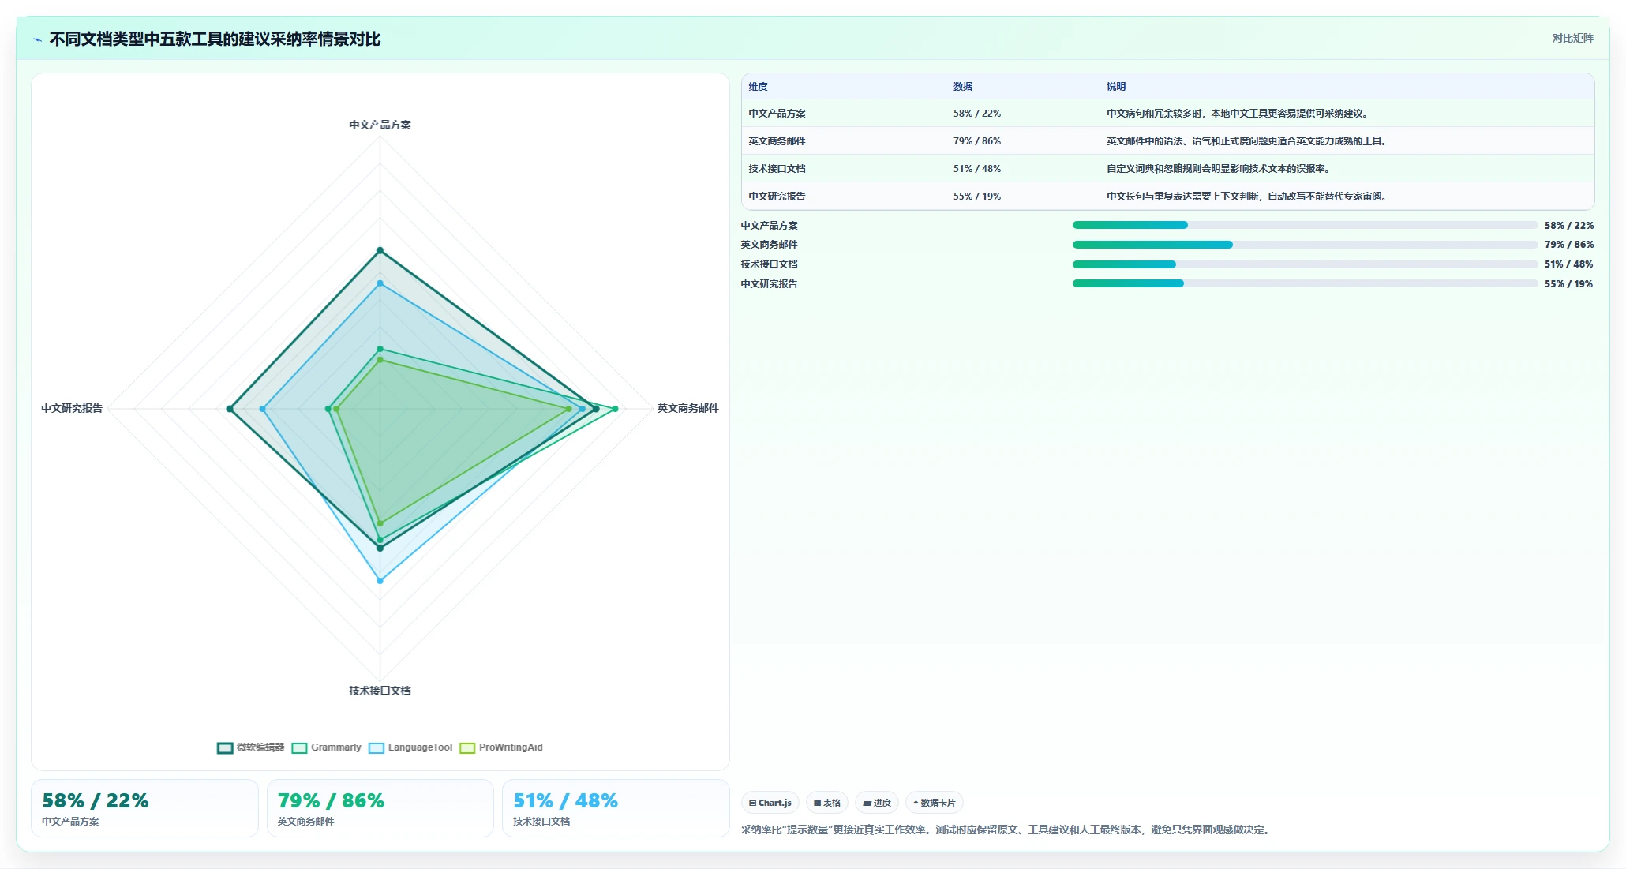The image size is (1626, 869).
Task: Click the 说明 column header
Action: pos(1115,87)
